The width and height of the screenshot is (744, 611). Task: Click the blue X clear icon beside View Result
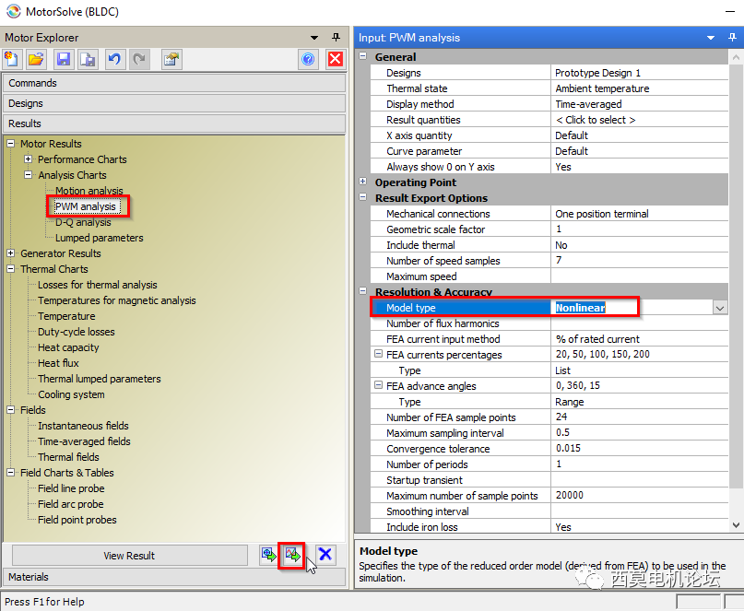pyautogui.click(x=325, y=555)
